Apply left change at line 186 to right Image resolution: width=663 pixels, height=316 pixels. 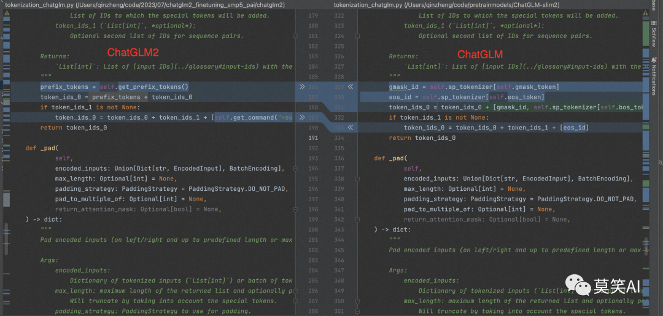click(302, 87)
